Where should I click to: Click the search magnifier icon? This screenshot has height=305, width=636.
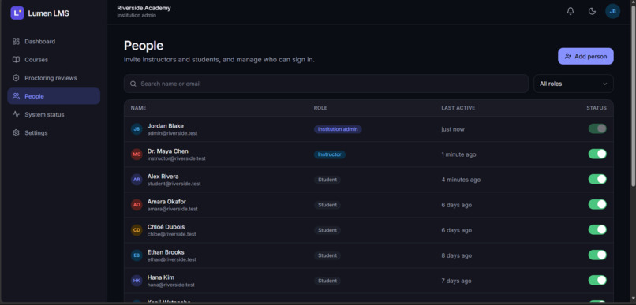133,84
